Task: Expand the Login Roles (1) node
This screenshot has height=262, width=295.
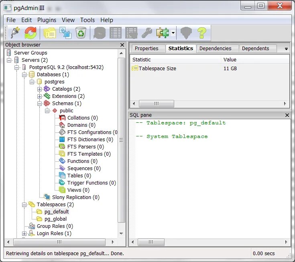Action: [x=24, y=234]
